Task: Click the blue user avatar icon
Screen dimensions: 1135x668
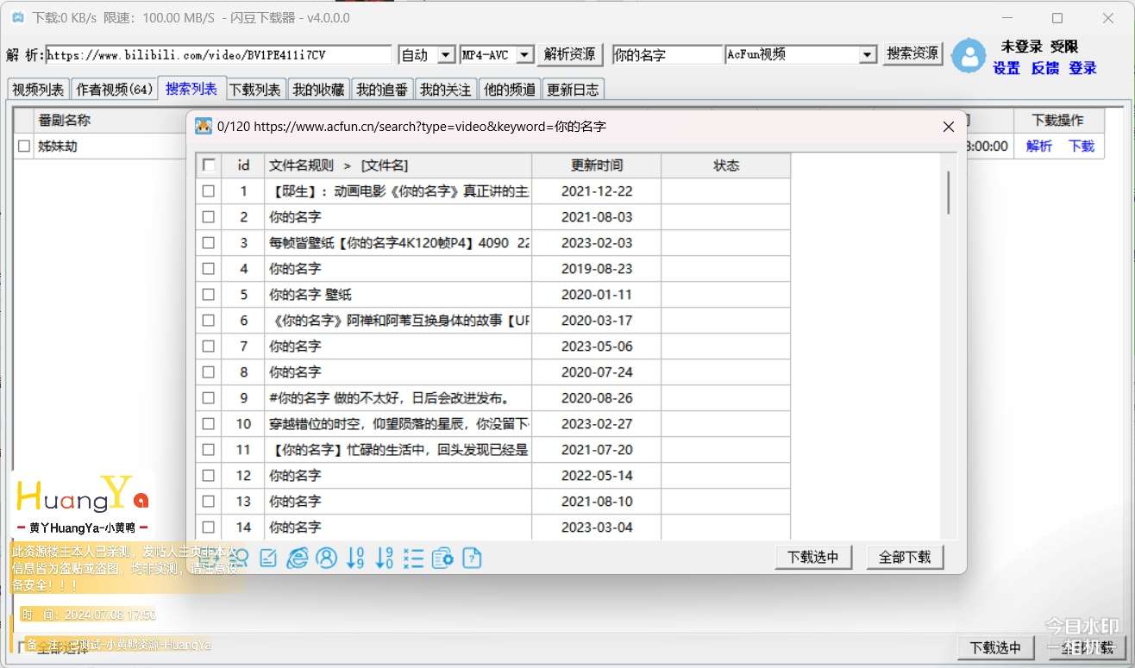Action: pos(969,56)
